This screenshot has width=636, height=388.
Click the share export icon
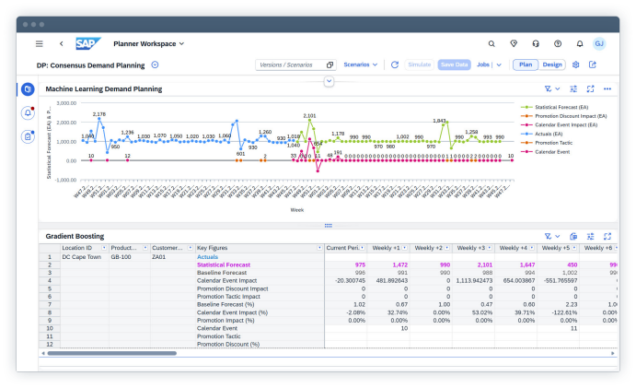point(593,65)
